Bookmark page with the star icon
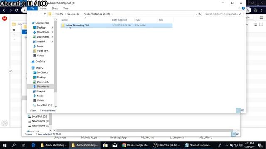This screenshot has width=266, height=149. (x=248, y=10)
